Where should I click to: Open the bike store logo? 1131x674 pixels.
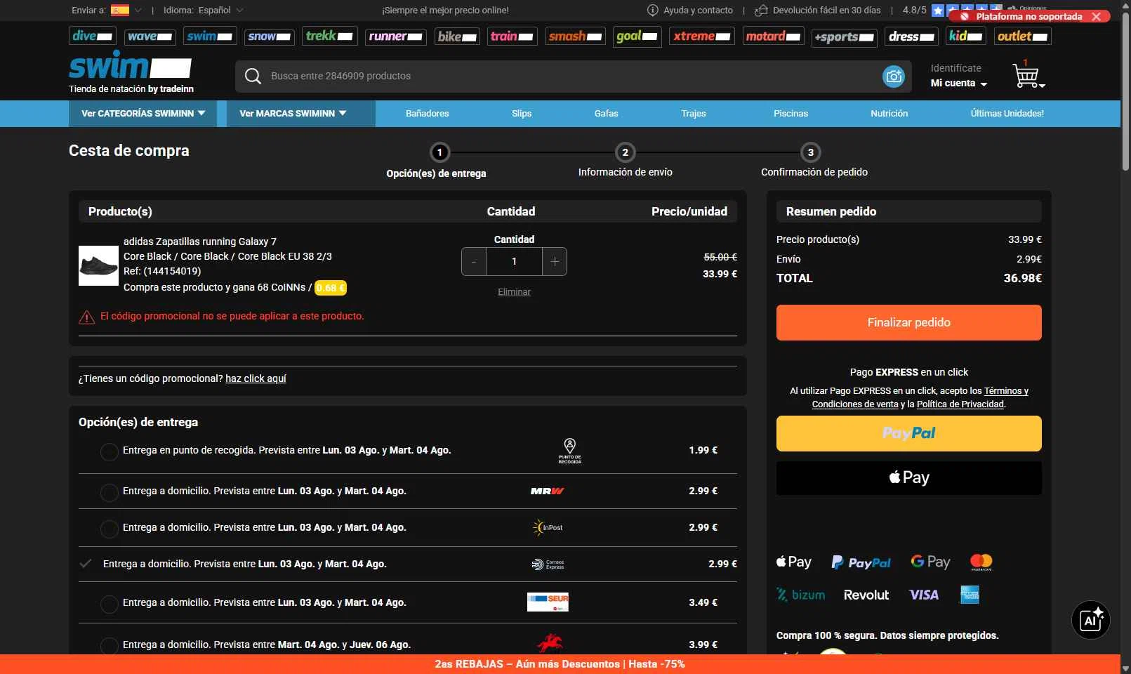click(457, 36)
